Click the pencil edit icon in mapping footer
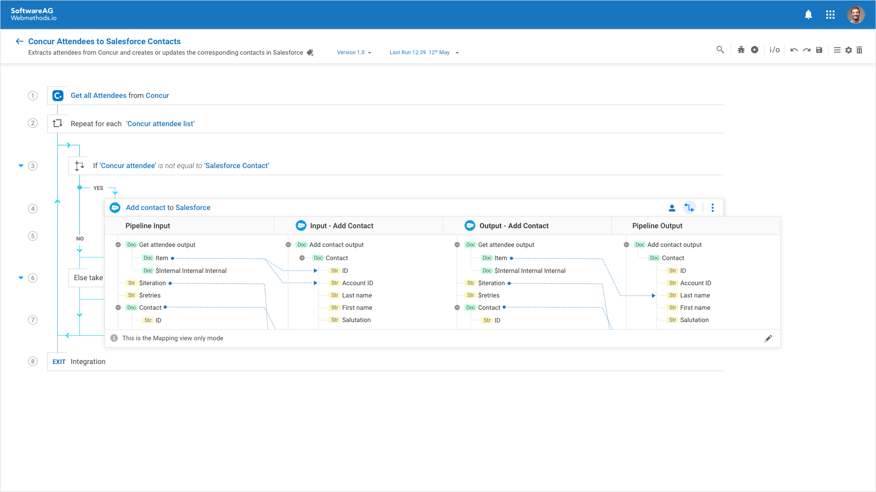The image size is (876, 492). [768, 338]
